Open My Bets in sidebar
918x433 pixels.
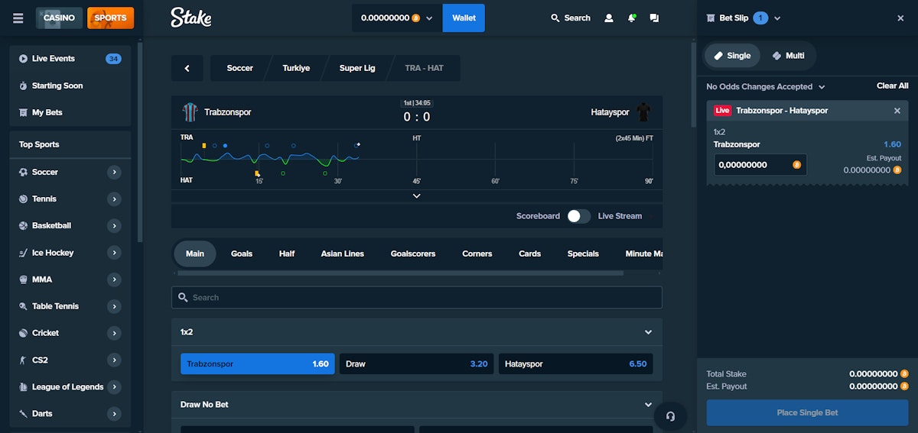[x=70, y=112]
